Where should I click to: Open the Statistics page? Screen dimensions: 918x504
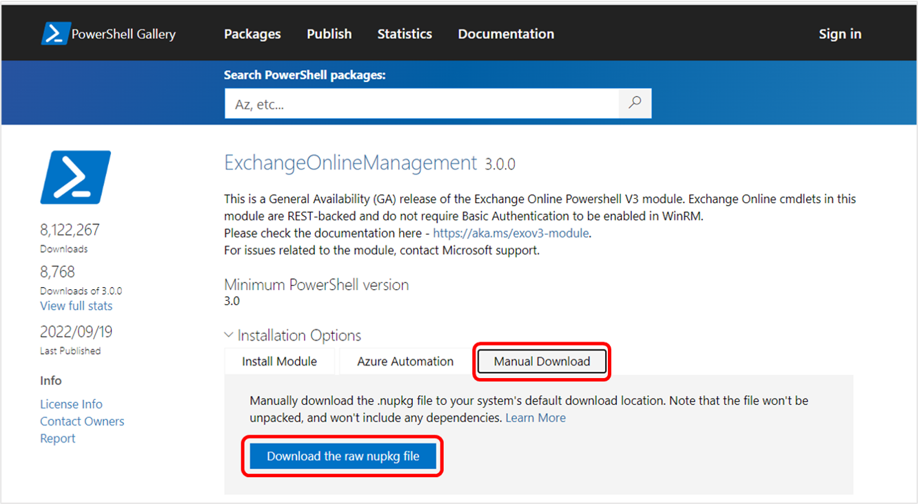pos(405,33)
